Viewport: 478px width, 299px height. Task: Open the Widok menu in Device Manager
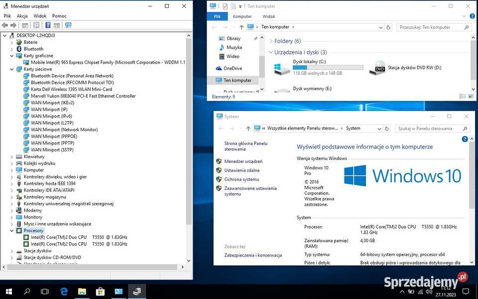40,16
